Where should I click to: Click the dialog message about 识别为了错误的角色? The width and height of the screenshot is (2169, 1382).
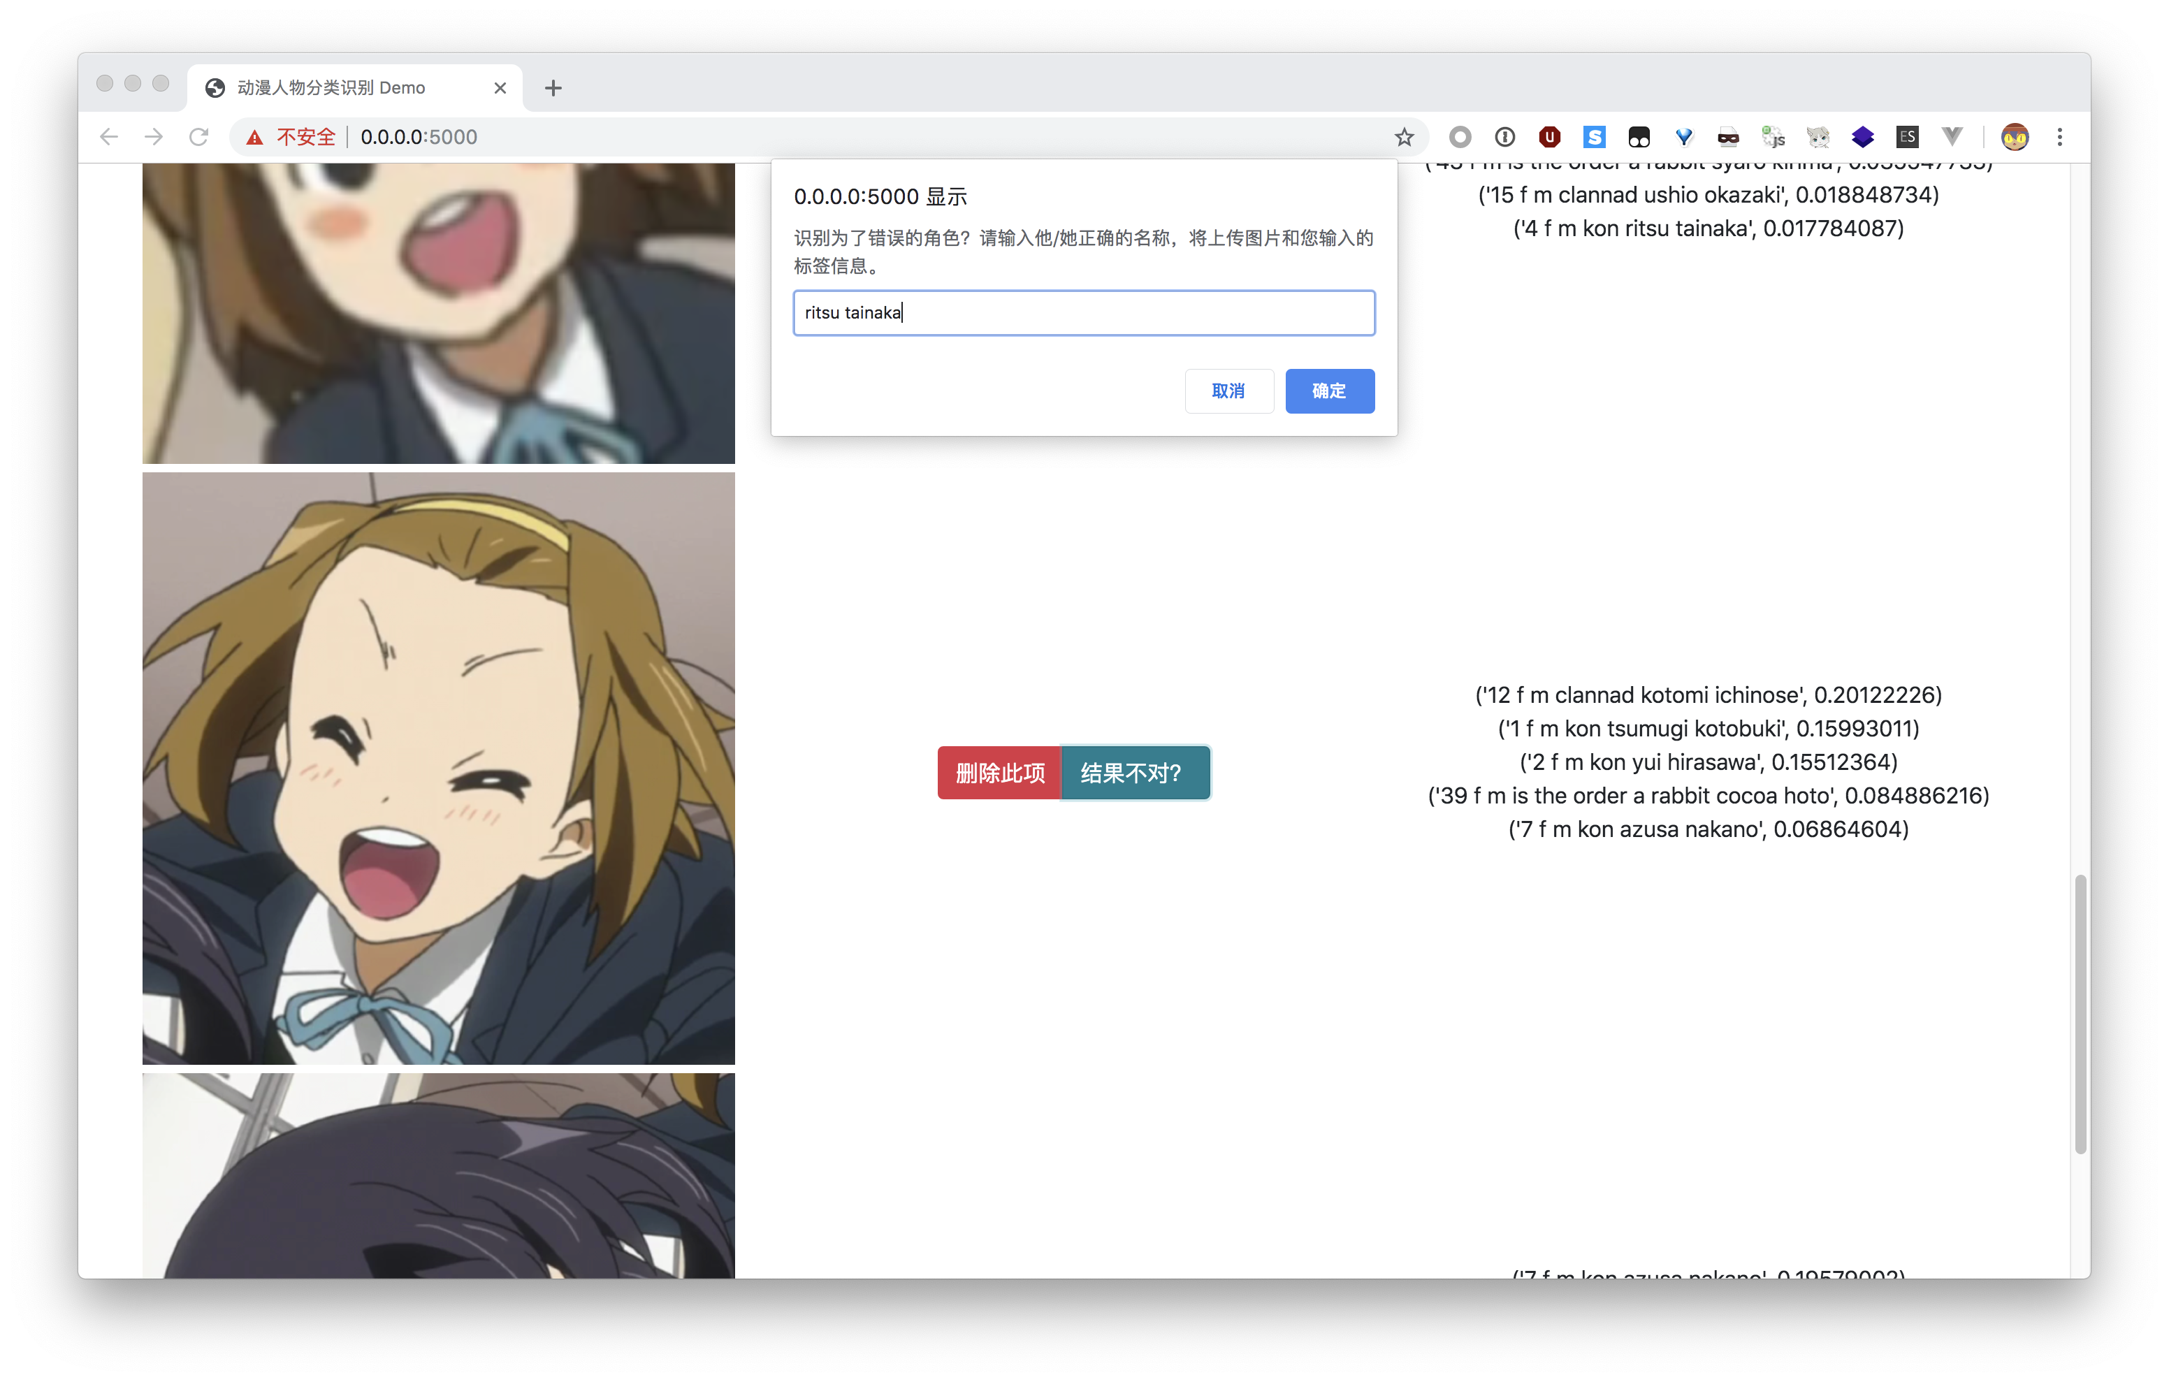pos(1084,252)
